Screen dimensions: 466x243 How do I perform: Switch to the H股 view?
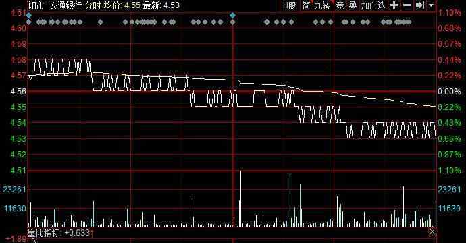click(290, 5)
